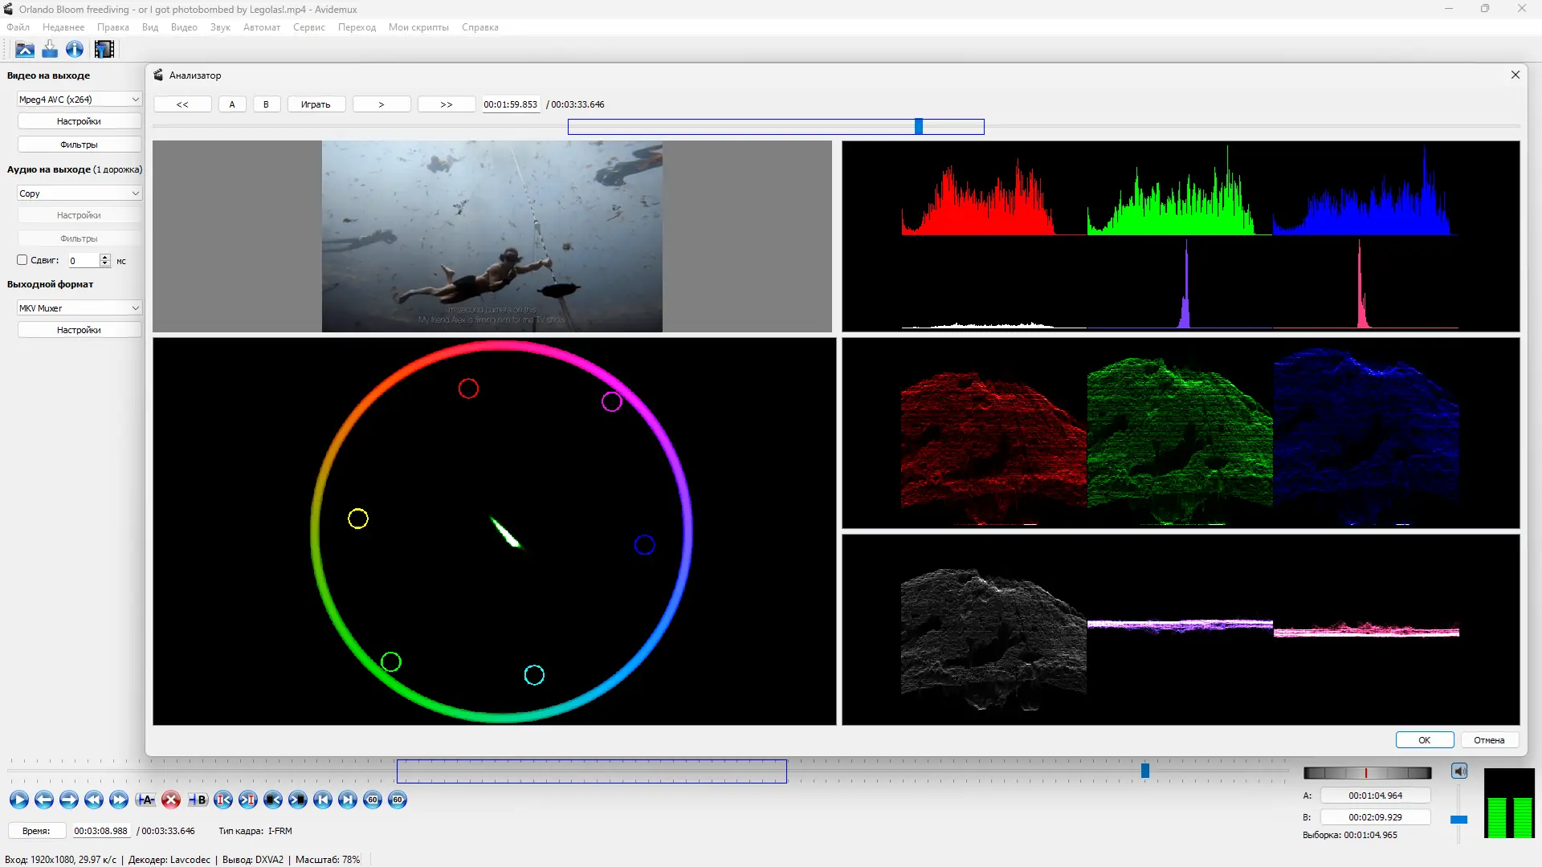Toggle the audio mute speaker icon
The height and width of the screenshot is (867, 1542).
coord(1459,771)
